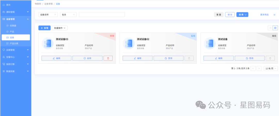Click the 数据采集 icon
Image resolution: width=279 pixels, height=116 pixels.
coord(4,71)
